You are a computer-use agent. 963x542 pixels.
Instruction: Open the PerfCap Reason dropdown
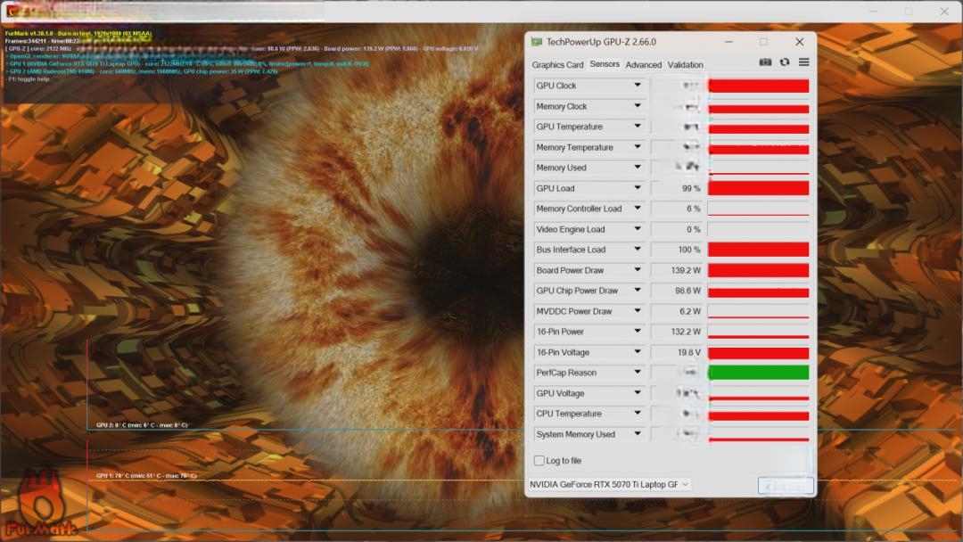(638, 373)
